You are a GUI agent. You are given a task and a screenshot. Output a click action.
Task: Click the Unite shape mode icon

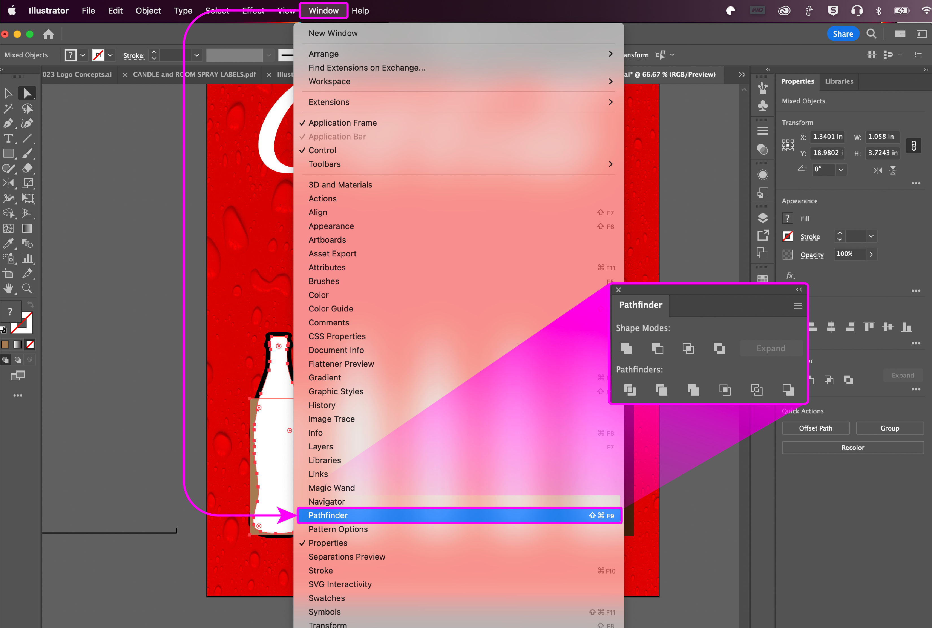pyautogui.click(x=626, y=348)
